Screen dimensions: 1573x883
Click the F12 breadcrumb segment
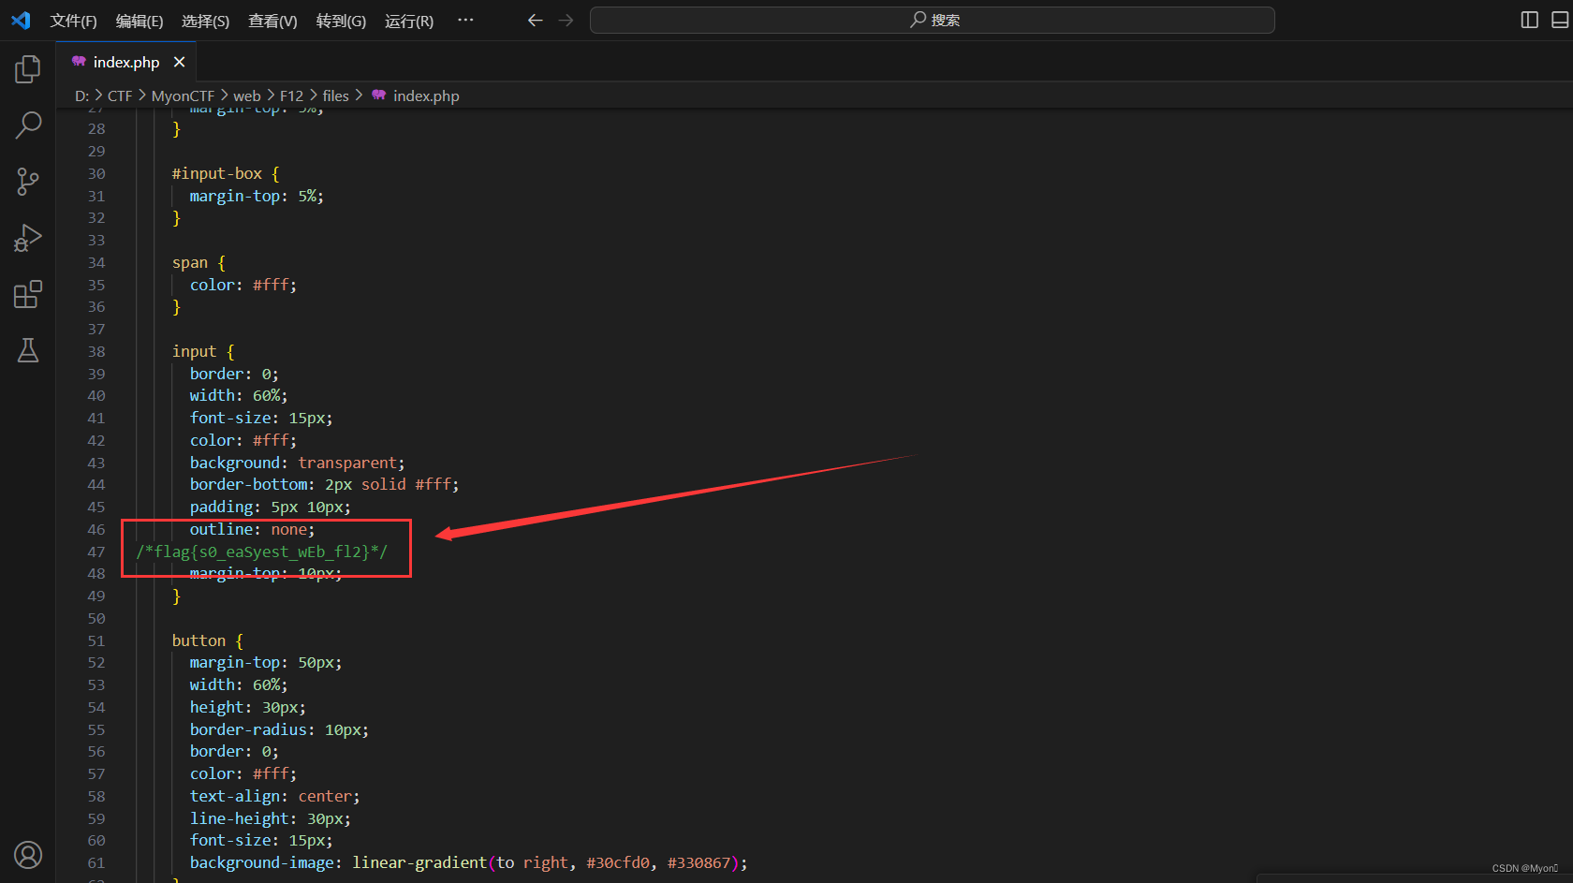[x=291, y=96]
